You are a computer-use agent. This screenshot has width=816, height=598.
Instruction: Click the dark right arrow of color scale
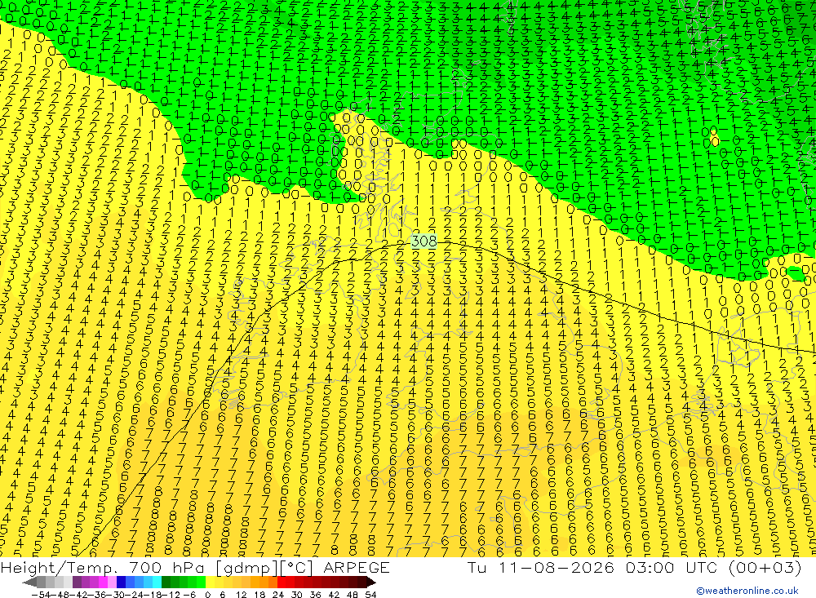tap(371, 582)
